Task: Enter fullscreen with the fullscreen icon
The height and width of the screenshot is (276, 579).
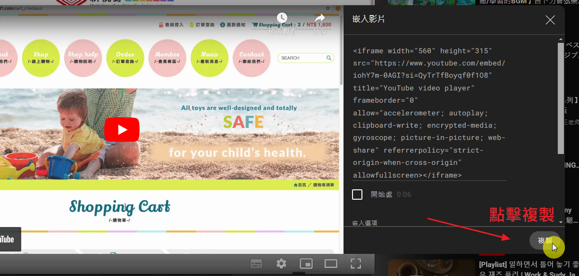Action: click(x=356, y=264)
